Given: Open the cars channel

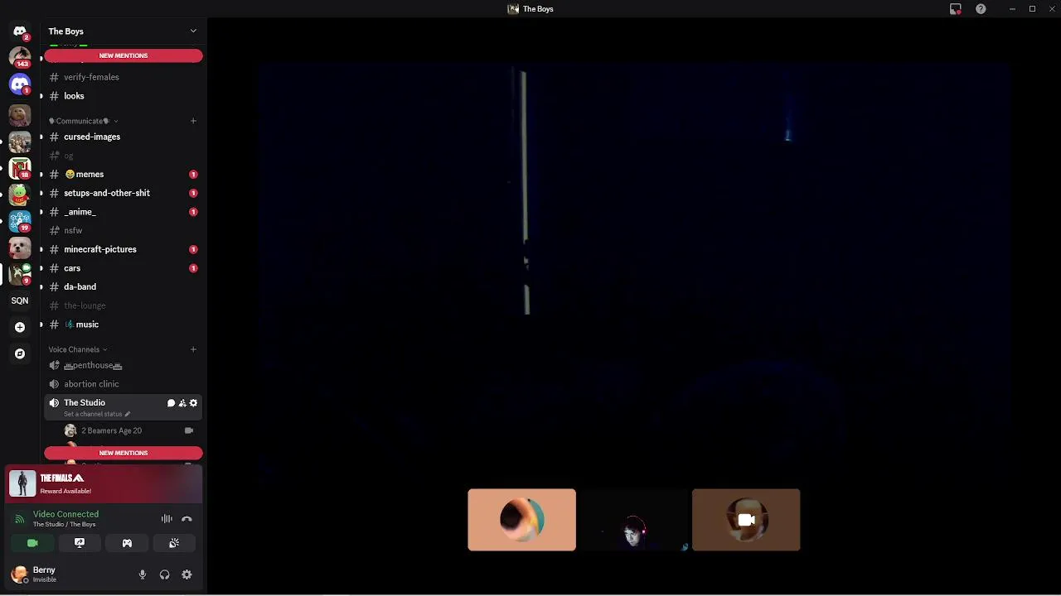Looking at the screenshot, I should [x=124, y=268].
